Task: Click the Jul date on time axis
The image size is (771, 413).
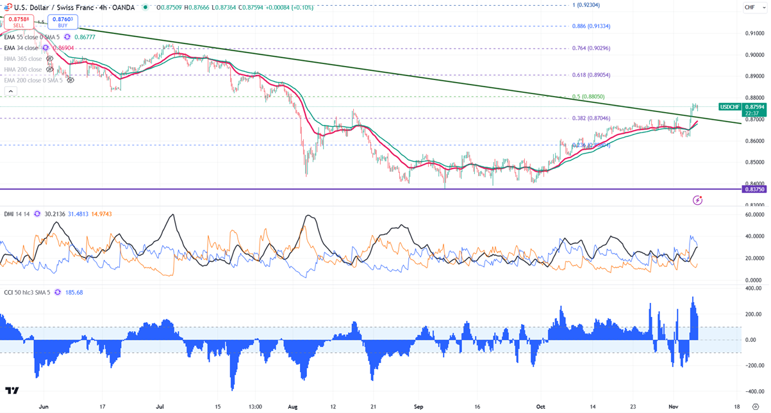Action: pyautogui.click(x=160, y=406)
